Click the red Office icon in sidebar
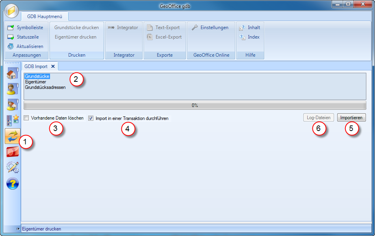 (x=12, y=152)
